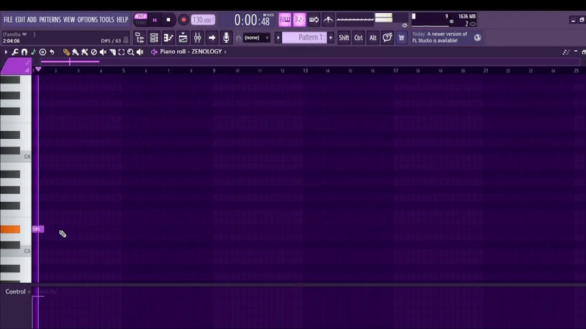Switch to SONG mode
Viewport: 586px width, 329px height.
pyautogui.click(x=141, y=23)
